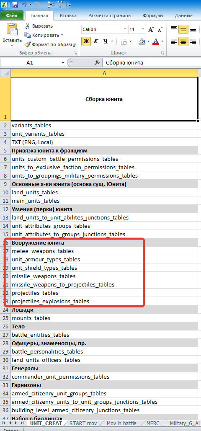201x431 pixels.
Task: Undo the last action
Action: [24, 5]
